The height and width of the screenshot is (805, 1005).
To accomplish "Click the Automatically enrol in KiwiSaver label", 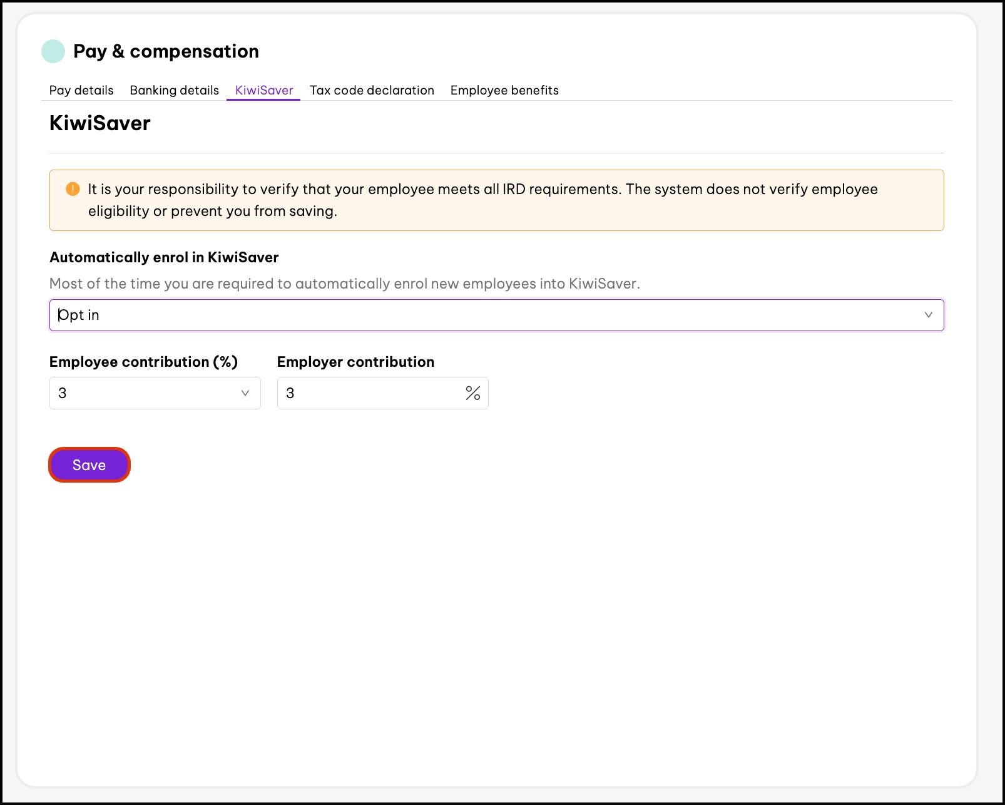I will [164, 257].
